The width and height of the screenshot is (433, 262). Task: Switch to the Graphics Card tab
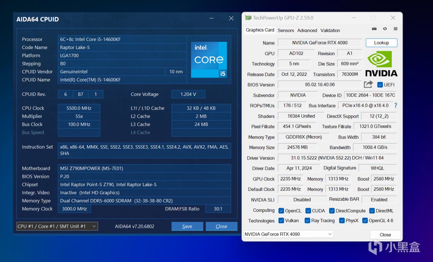coord(260,30)
